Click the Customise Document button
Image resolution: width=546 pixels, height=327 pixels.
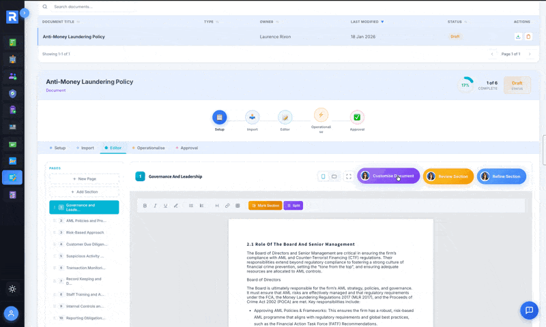pos(388,176)
